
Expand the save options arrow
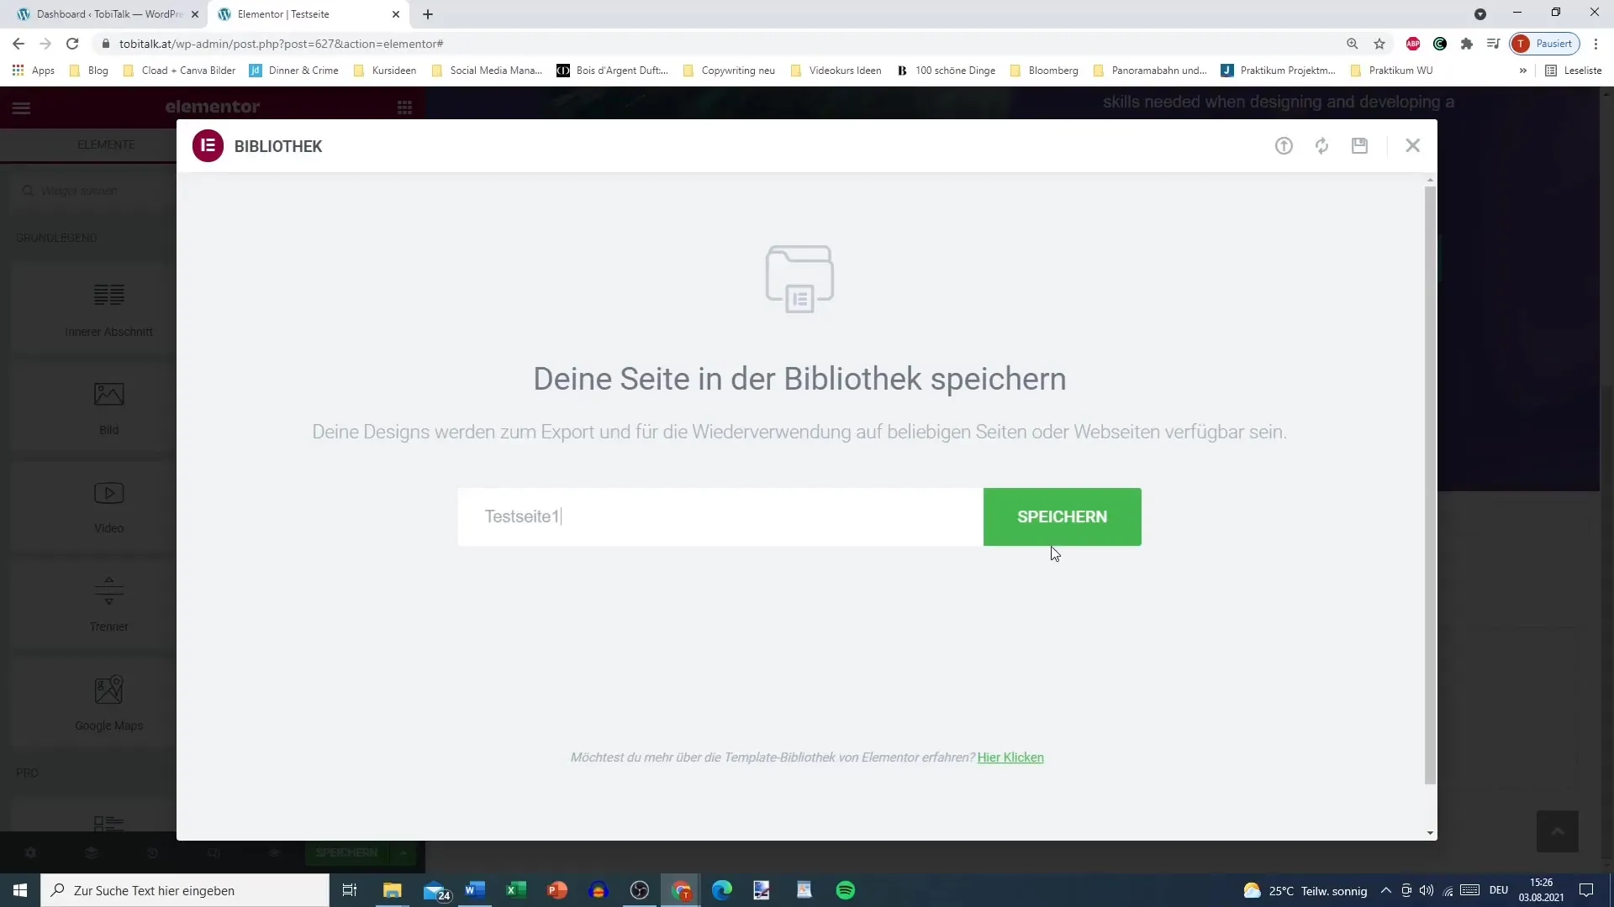pos(404,853)
